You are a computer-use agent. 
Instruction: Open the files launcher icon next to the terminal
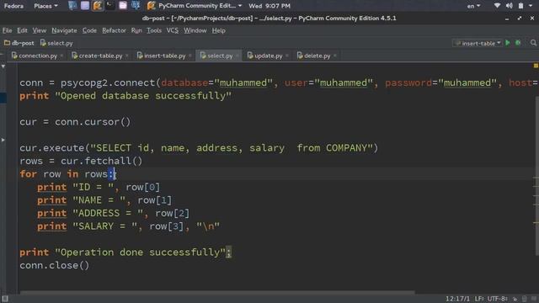[123, 6]
